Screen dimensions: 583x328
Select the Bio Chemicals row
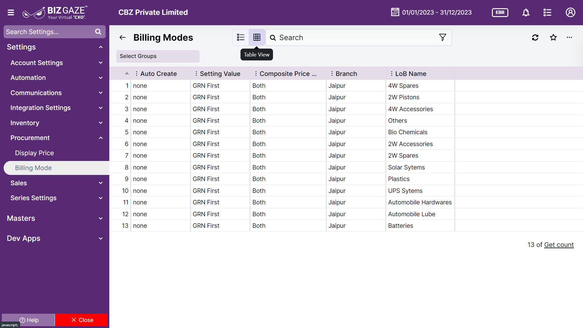(346, 132)
